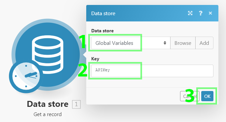Close the Data store dialog
The image size is (226, 122).
210,13
